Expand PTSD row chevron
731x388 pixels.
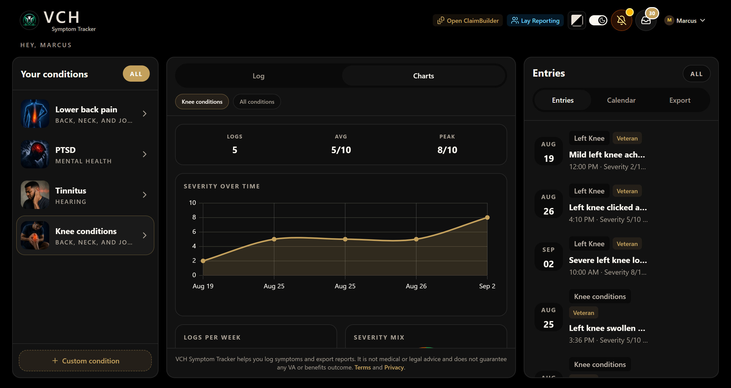click(x=144, y=154)
